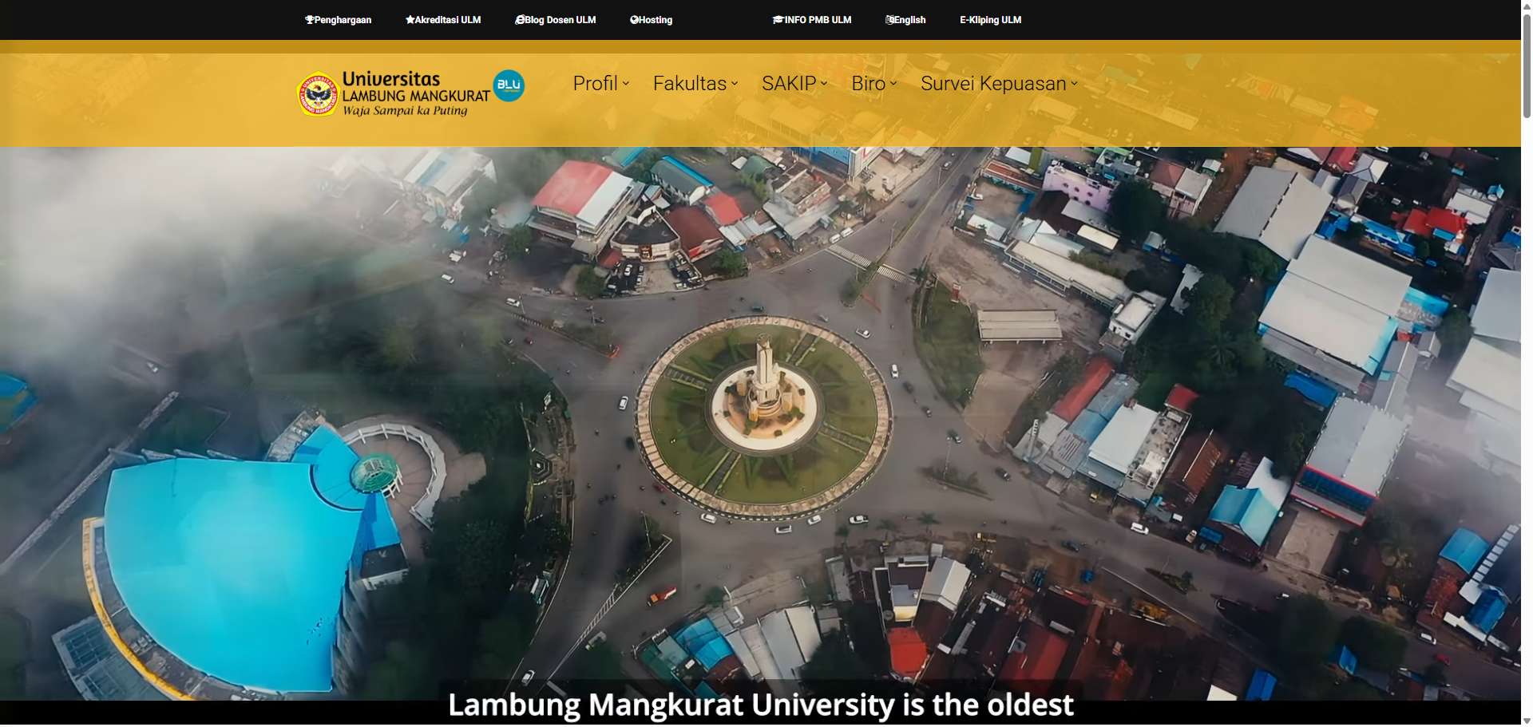Open the Hosting globe link
This screenshot has width=1533, height=727.
coord(652,20)
